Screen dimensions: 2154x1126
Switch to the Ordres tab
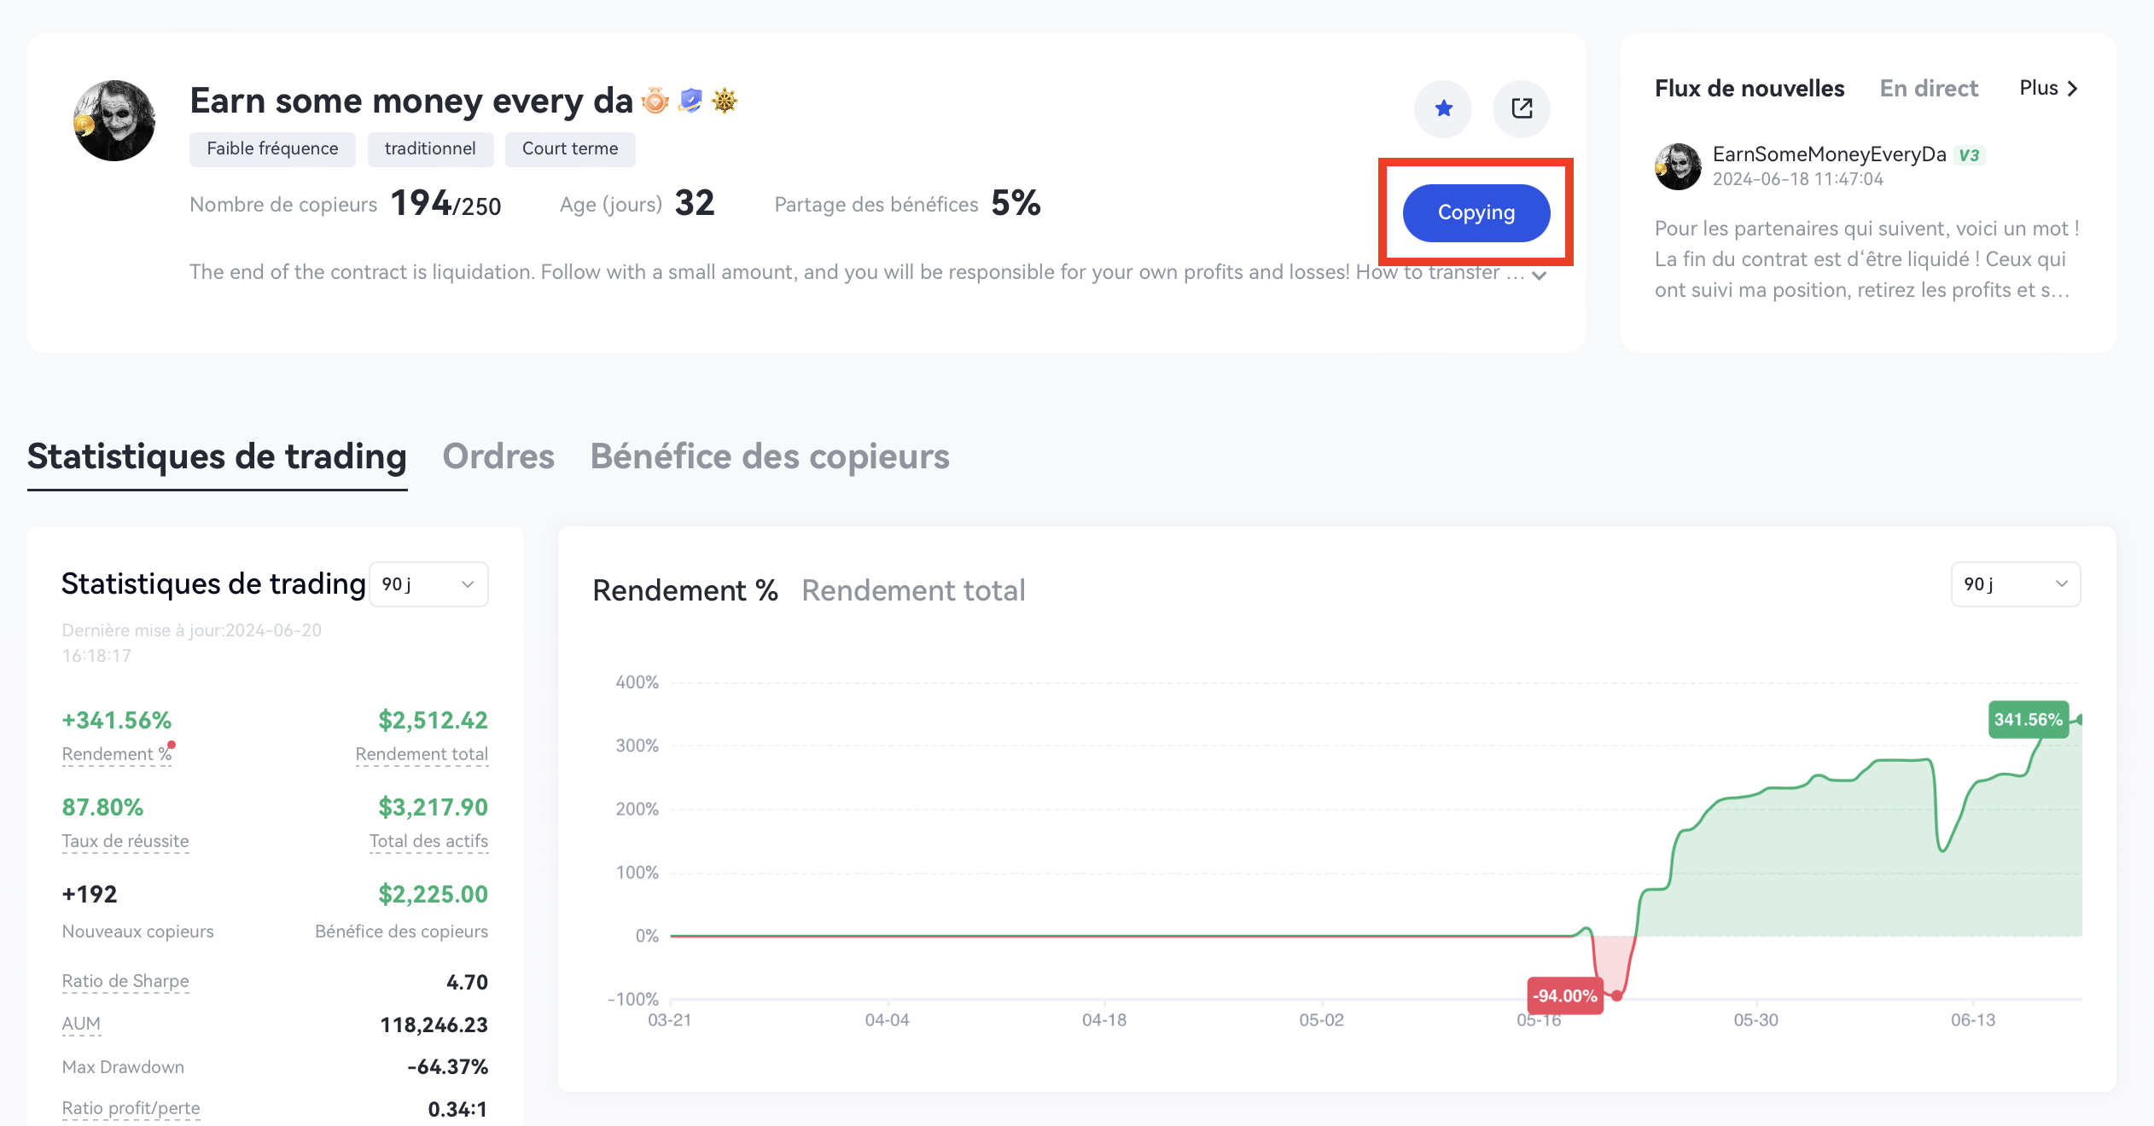tap(498, 456)
